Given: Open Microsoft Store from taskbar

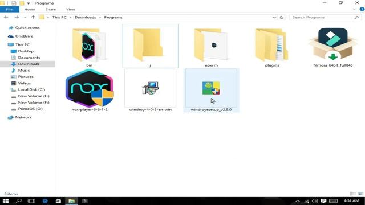Looking at the screenshot, I should point(58,201).
